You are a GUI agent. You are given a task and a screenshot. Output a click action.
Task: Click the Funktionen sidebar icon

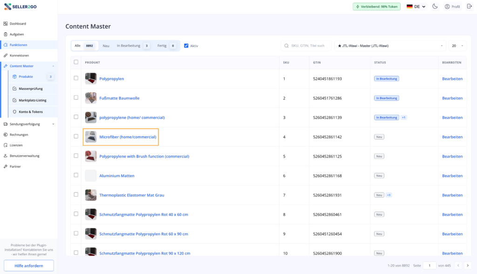tap(6, 45)
